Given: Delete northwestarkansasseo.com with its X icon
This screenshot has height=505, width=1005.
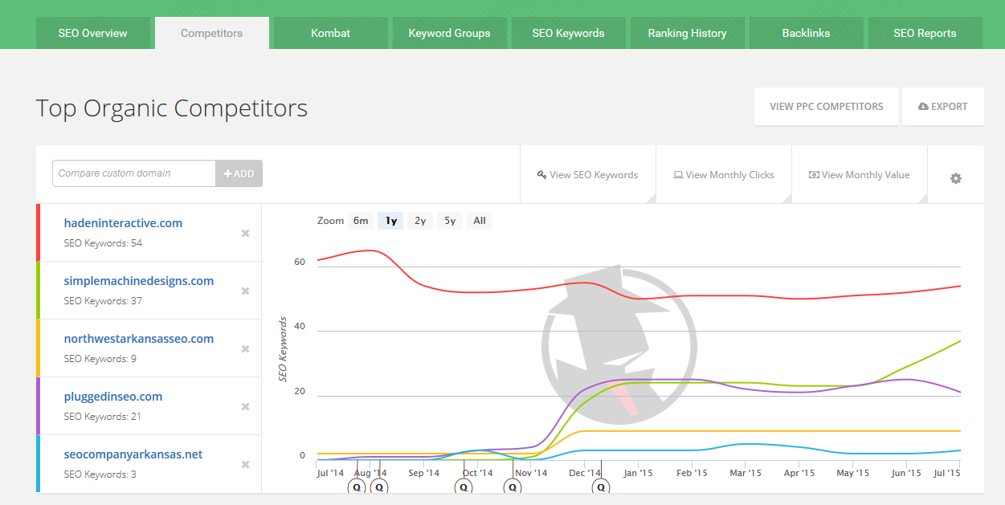Looking at the screenshot, I should [246, 348].
